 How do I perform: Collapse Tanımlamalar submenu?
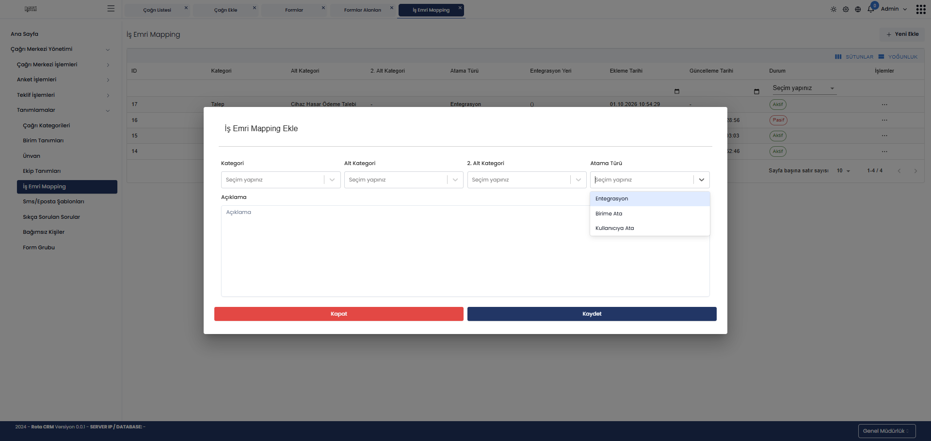pyautogui.click(x=63, y=110)
